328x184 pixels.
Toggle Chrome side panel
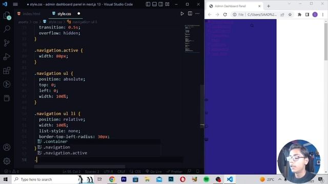pos(307,15)
